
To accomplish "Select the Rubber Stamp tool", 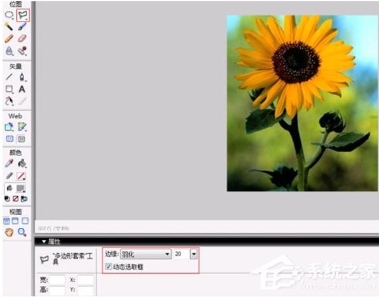I will (22, 51).
